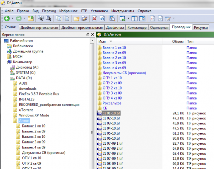Open the Переход menu
The width and height of the screenshot is (214, 169).
point(49,11)
